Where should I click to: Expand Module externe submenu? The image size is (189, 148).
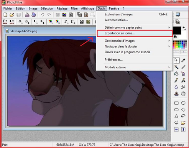(x=135, y=67)
